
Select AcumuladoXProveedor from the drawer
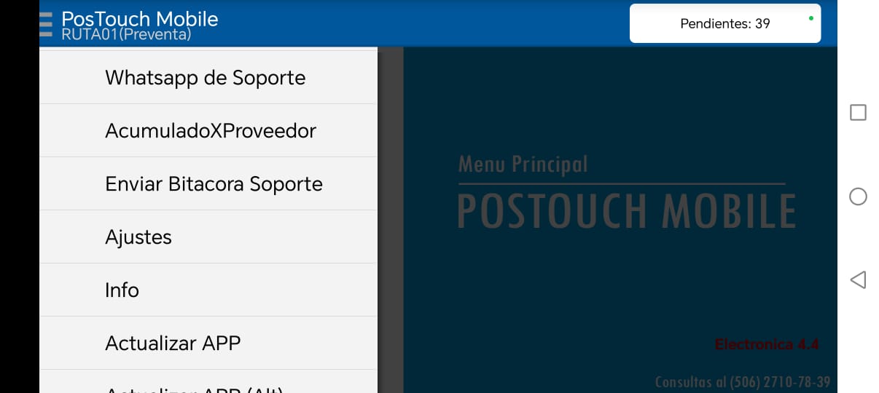[x=208, y=130]
